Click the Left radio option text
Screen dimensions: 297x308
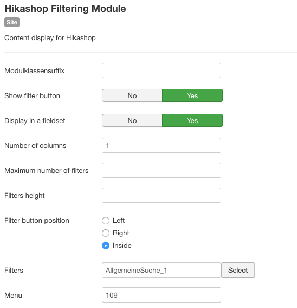coord(119,220)
